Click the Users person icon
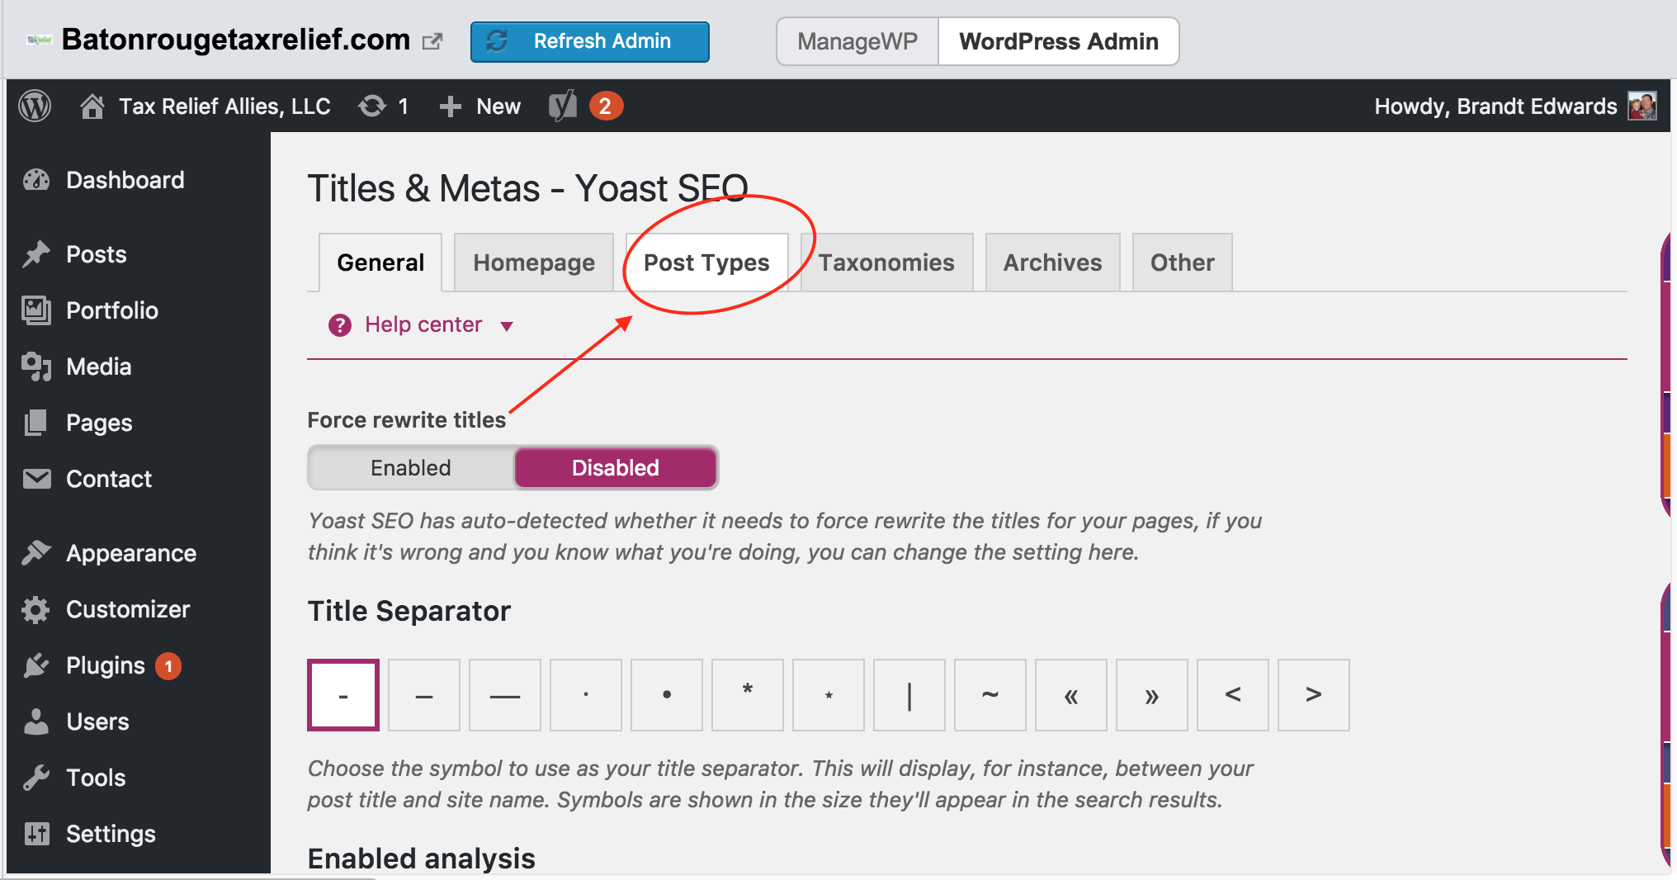The image size is (1677, 880). 36,722
